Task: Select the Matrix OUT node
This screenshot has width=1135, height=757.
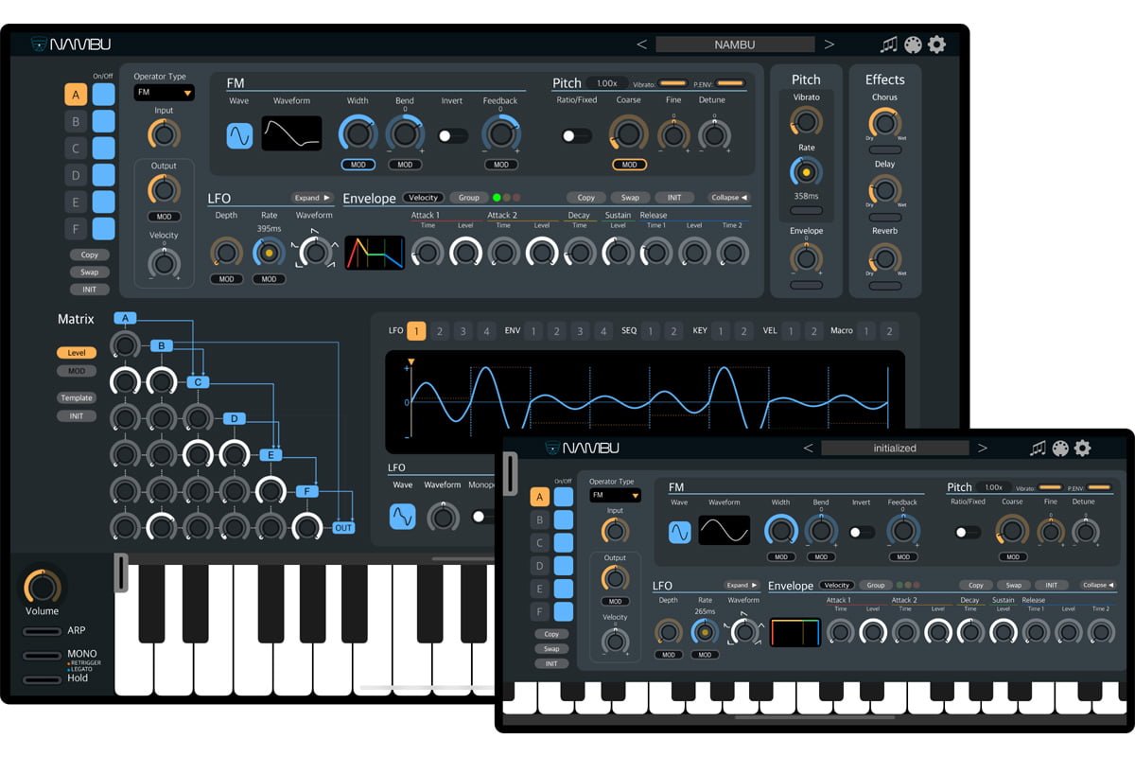Action: 343,528
